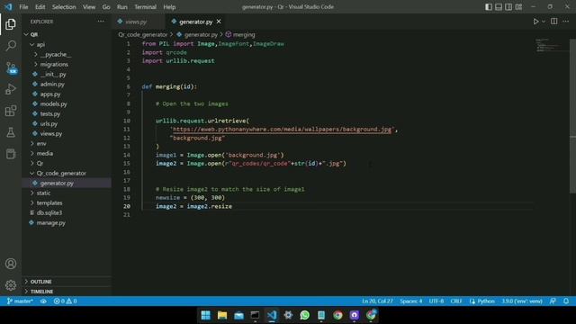576x324 pixels.
Task: Open the Help menu
Action: tap(169, 7)
